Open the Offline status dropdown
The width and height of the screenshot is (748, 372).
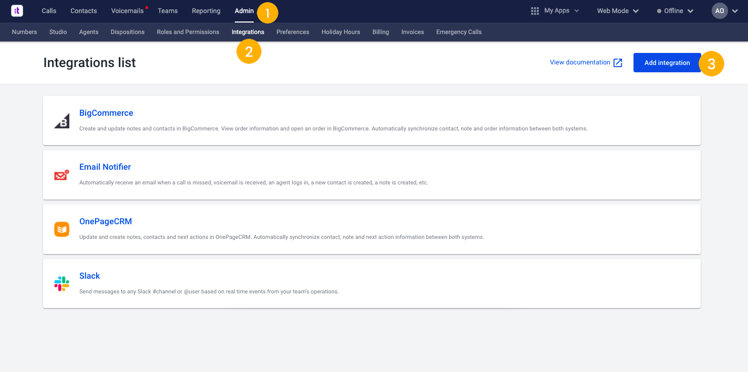[676, 11]
